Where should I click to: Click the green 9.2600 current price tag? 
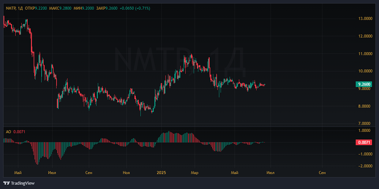363,84
